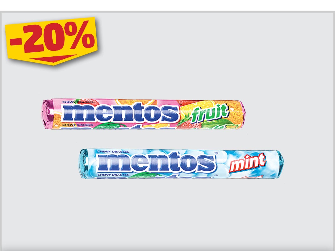Click registered trademark symbol on mint roll
This screenshot has width=335, height=251.
[216, 153]
